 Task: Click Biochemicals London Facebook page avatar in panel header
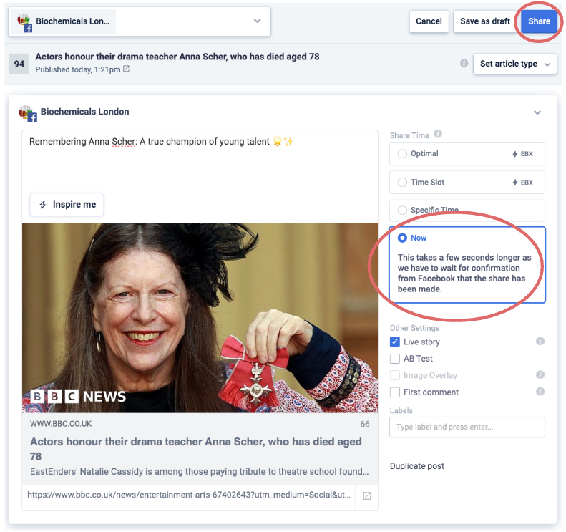tap(27, 112)
